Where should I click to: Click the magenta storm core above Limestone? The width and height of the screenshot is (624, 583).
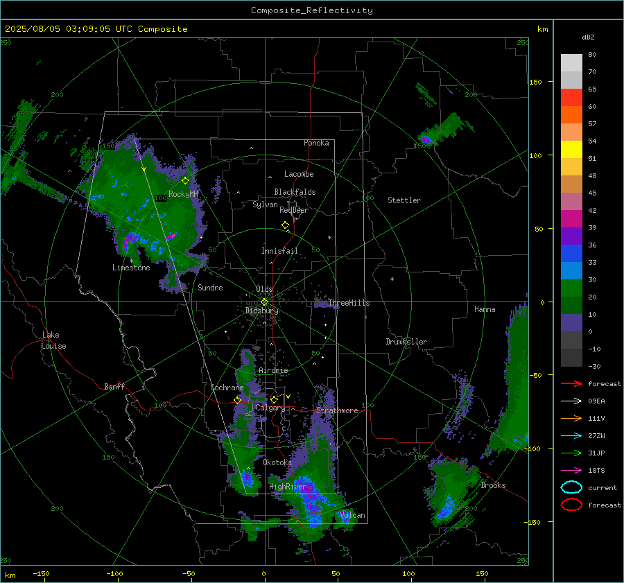(x=130, y=241)
